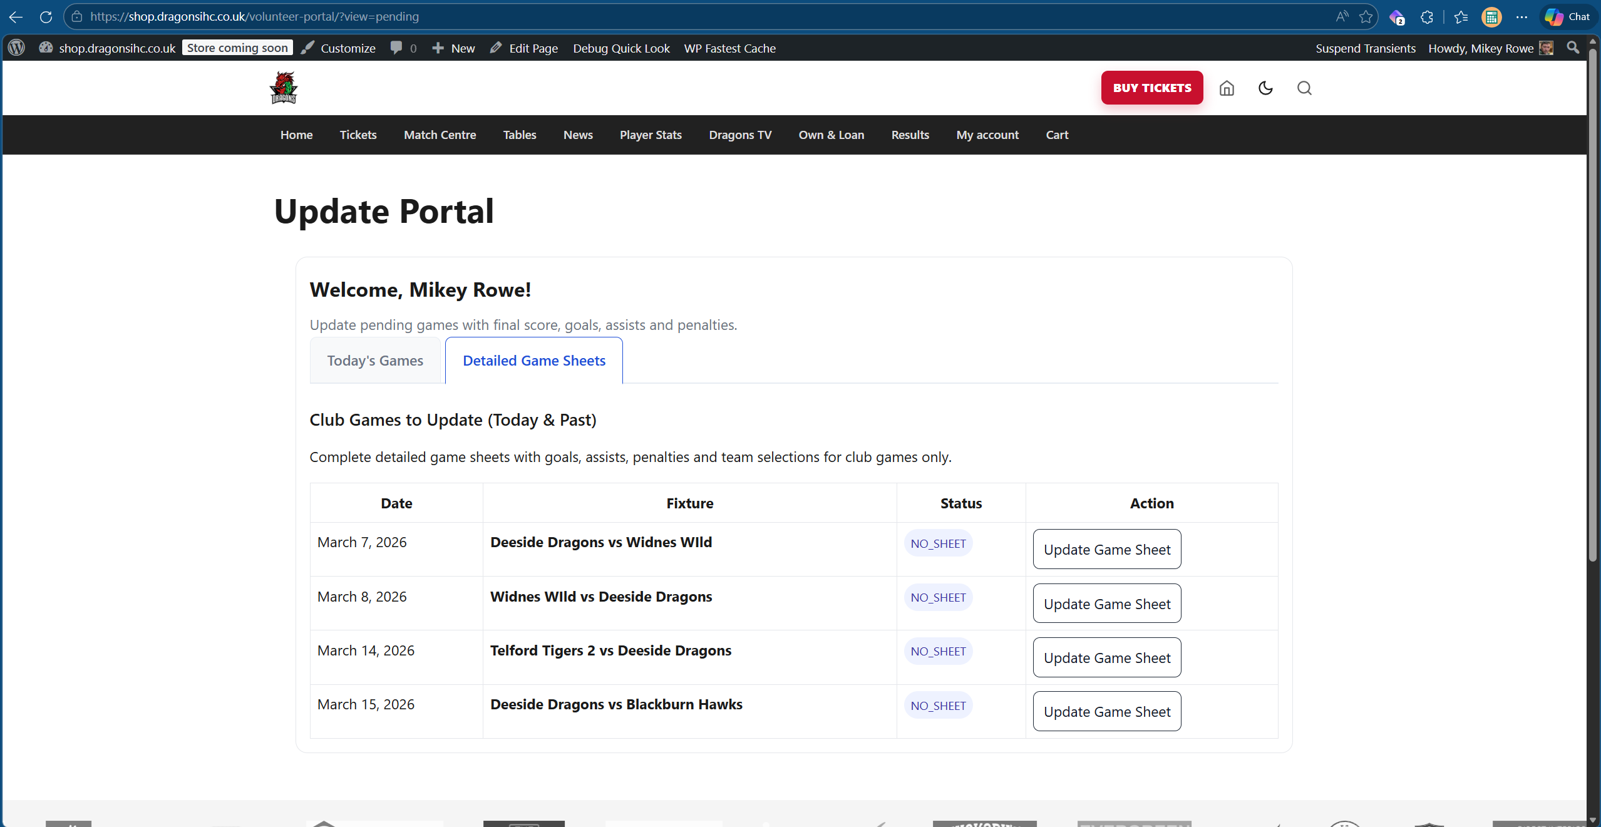Open the Match Centre nav item

[x=440, y=135]
